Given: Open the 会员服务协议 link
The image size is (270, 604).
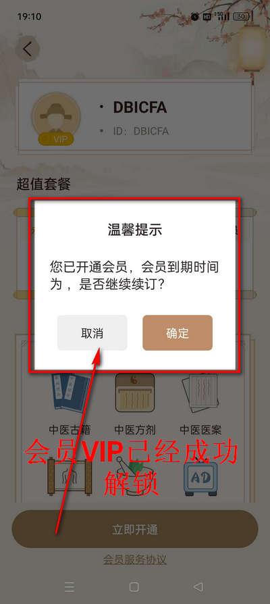Looking at the screenshot, I should pos(134,559).
